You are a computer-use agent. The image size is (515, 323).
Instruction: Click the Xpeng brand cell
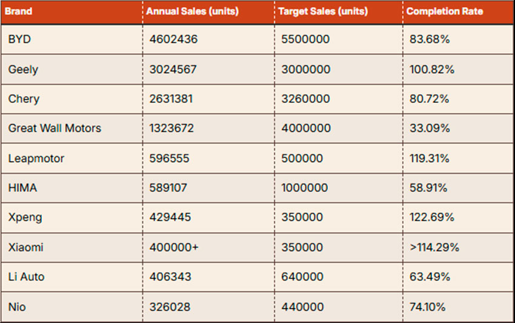point(25,217)
